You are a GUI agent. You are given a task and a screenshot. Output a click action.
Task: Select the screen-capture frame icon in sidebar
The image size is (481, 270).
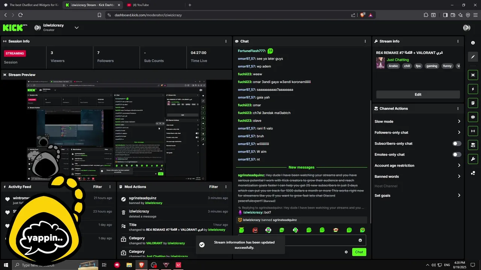coord(473,75)
